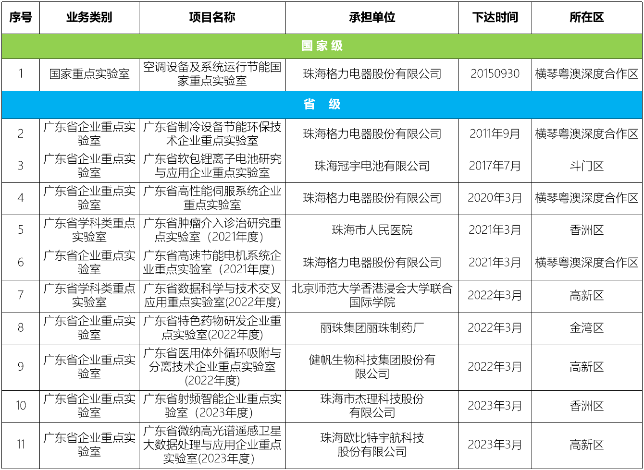The height and width of the screenshot is (470, 644).
Task: Select the 北京师范大学香港浸会大学联合国际学院 cell
Action: point(372,295)
